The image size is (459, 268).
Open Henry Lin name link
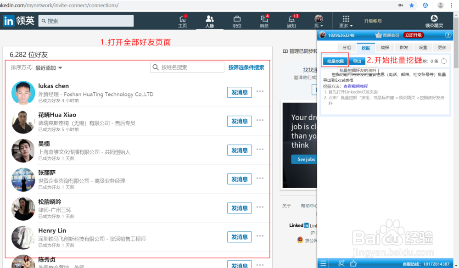coord(52,230)
